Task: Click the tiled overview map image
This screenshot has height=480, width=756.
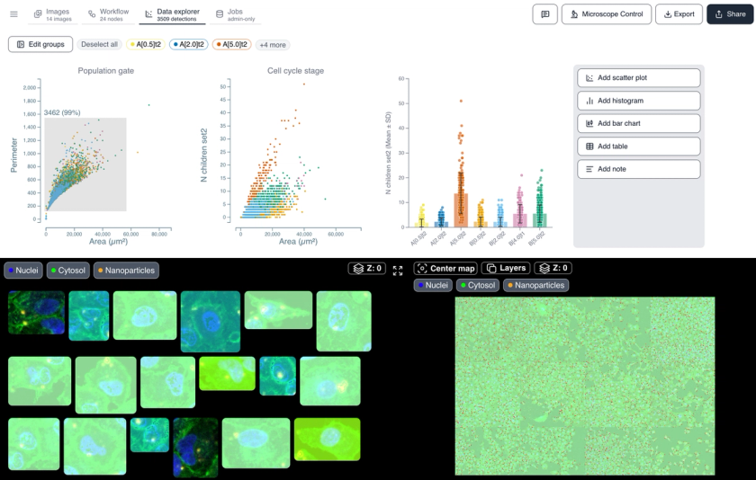Action: point(585,386)
